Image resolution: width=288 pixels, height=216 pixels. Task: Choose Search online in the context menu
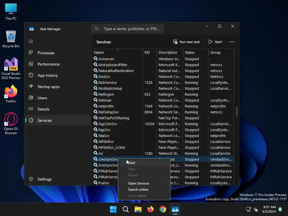click(x=144, y=190)
